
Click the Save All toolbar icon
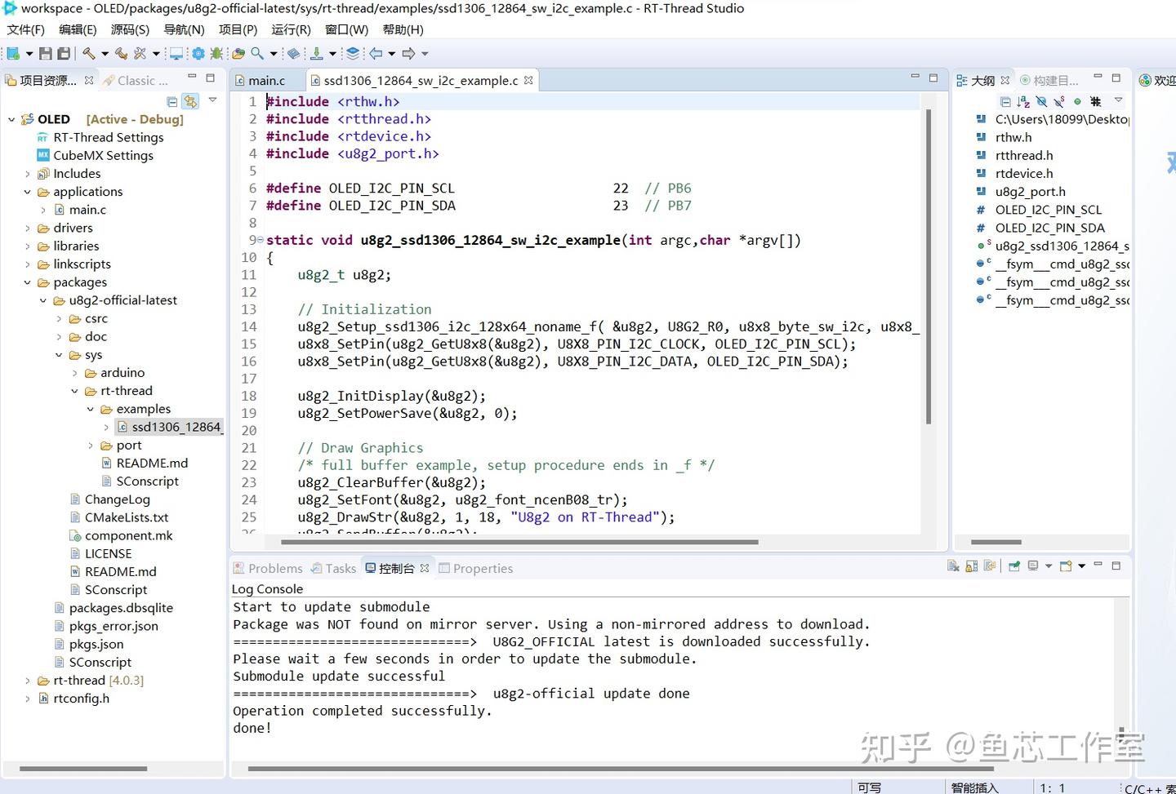coord(63,53)
